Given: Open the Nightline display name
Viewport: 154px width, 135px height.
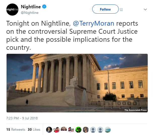Looking at the screenshot, I should pyautogui.click(x=31, y=7).
